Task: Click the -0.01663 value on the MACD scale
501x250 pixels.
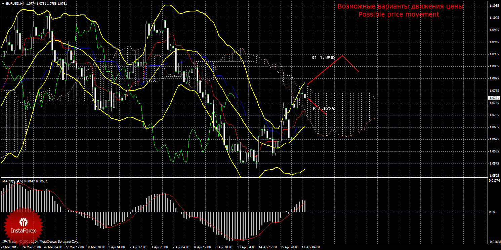Action: pos(494,242)
